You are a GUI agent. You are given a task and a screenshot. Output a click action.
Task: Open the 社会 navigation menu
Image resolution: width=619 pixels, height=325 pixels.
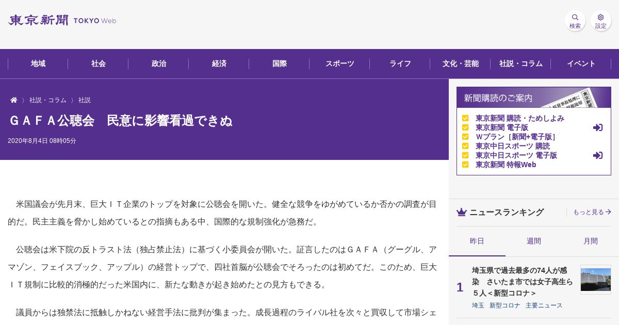[x=99, y=63]
